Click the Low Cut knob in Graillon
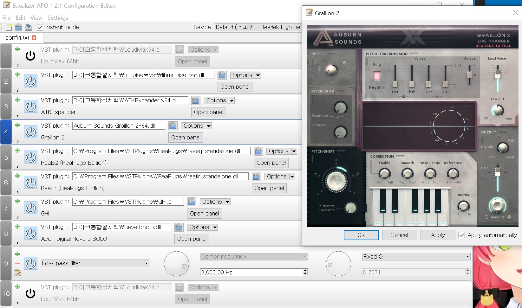 point(498,110)
